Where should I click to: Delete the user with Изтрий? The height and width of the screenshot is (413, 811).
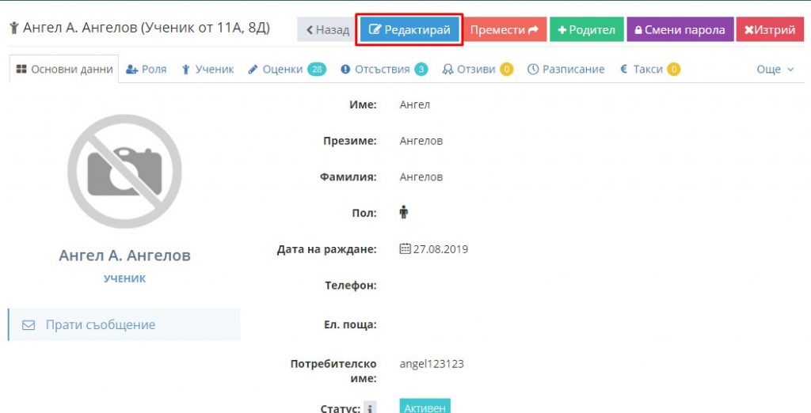pyautogui.click(x=770, y=30)
